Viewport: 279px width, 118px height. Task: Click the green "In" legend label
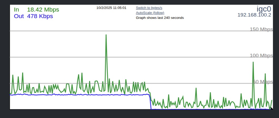point(16,10)
